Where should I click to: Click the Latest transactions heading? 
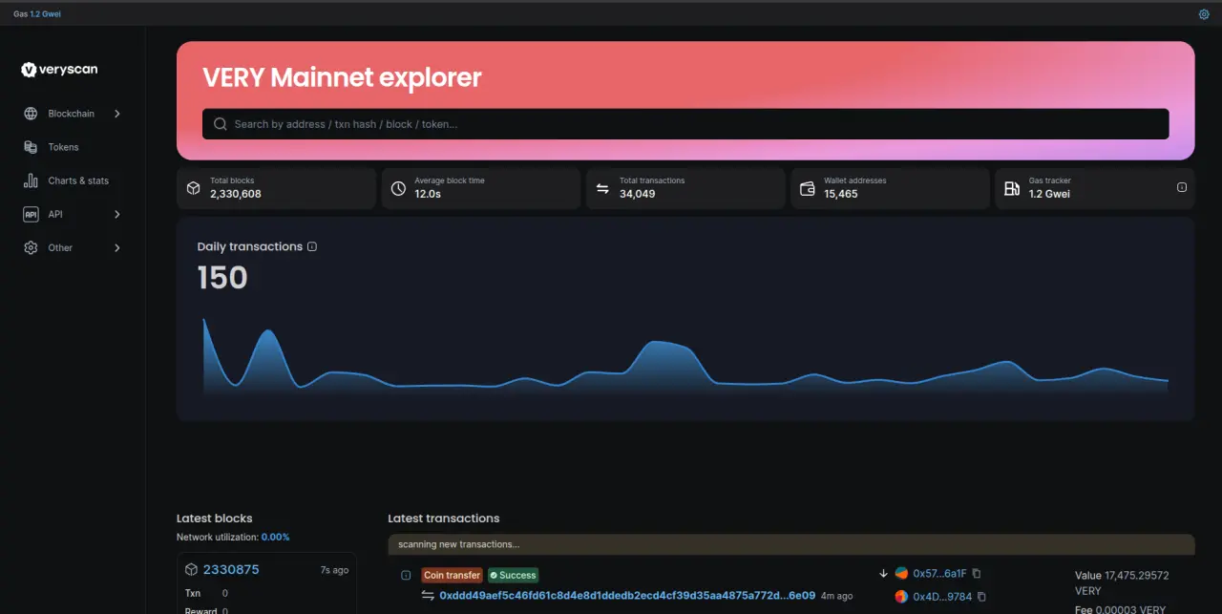point(444,519)
